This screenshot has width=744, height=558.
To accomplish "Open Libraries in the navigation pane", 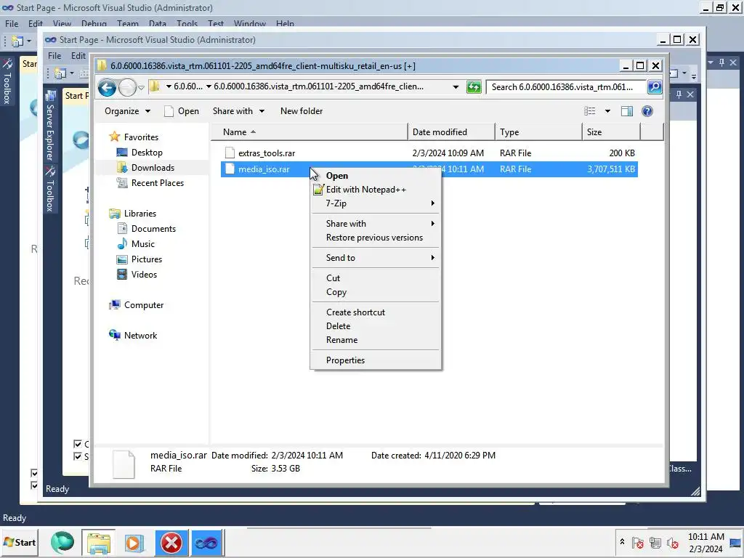I will tap(140, 214).
